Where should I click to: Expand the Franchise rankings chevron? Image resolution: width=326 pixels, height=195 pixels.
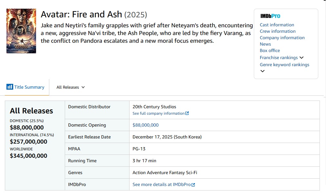tap(302, 58)
